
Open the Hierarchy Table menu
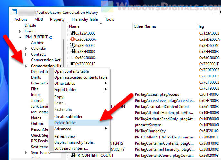coord(85,19)
